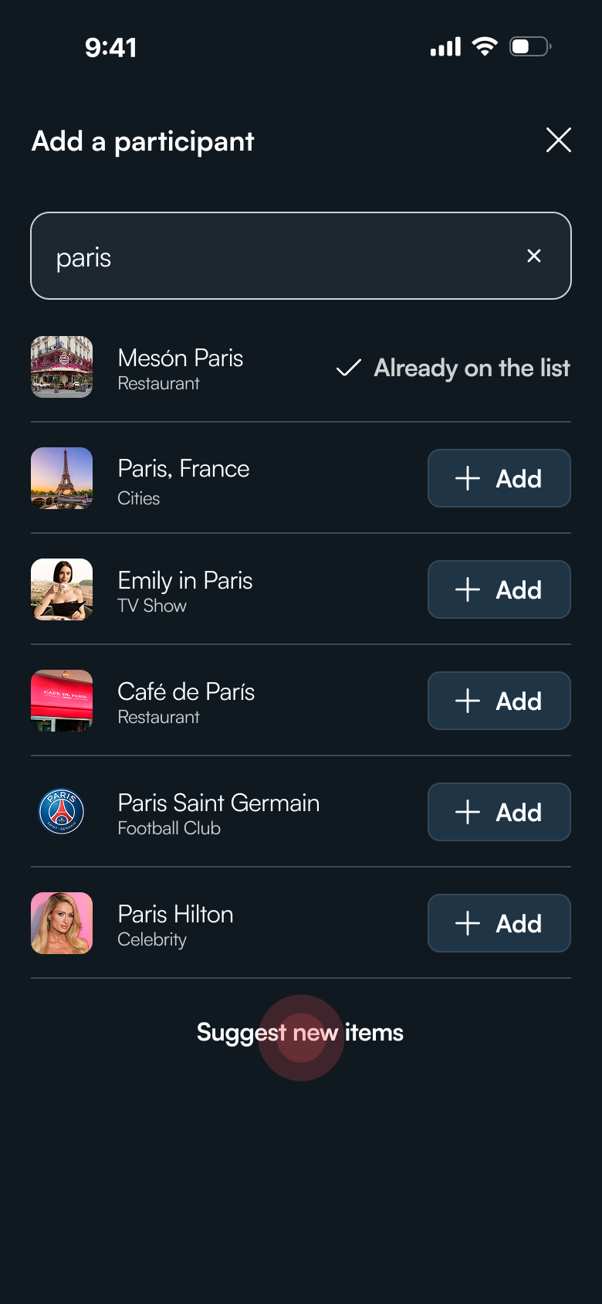
Task: Close the Add a participant dialog
Action: [558, 140]
